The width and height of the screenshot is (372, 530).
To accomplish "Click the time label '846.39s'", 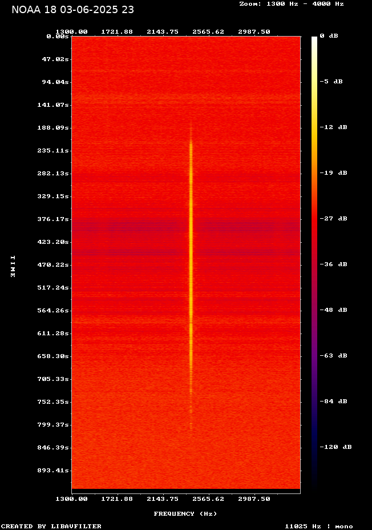I will [x=53, y=448].
